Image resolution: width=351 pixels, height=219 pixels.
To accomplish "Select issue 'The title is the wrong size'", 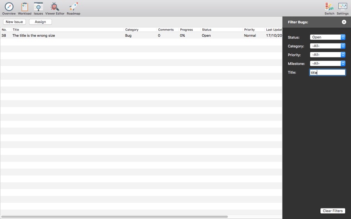I will click(x=34, y=35).
